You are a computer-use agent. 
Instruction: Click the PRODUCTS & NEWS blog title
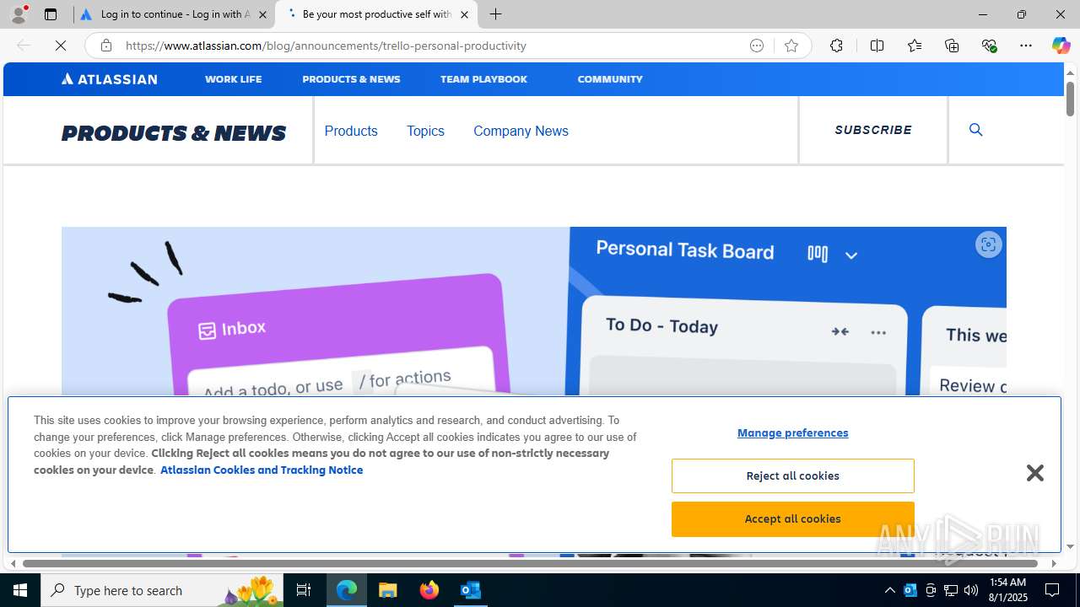tap(173, 133)
